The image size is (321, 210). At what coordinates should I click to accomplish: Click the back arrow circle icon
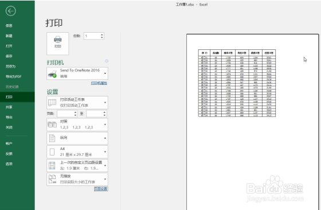11,11
